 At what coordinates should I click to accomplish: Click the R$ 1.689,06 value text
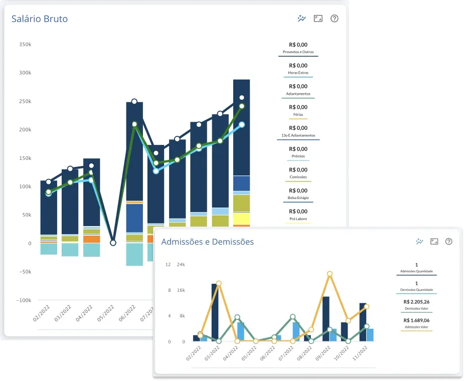point(417,320)
